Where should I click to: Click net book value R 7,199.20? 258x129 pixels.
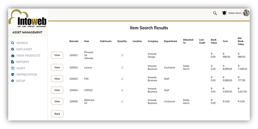coord(243,67)
